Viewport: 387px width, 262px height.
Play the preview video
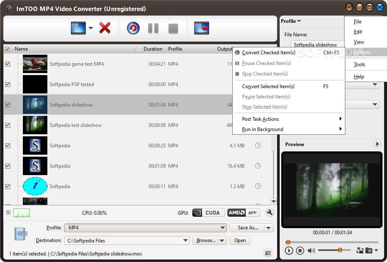coord(289,251)
